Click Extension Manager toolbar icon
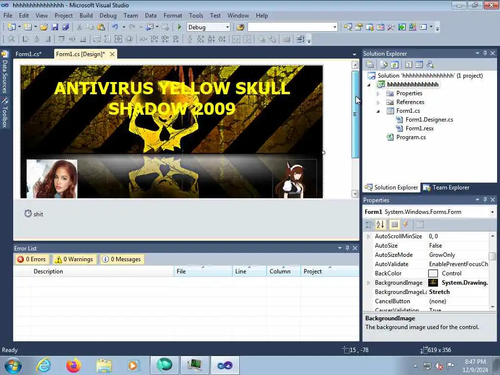The image size is (500, 375). [x=413, y=27]
